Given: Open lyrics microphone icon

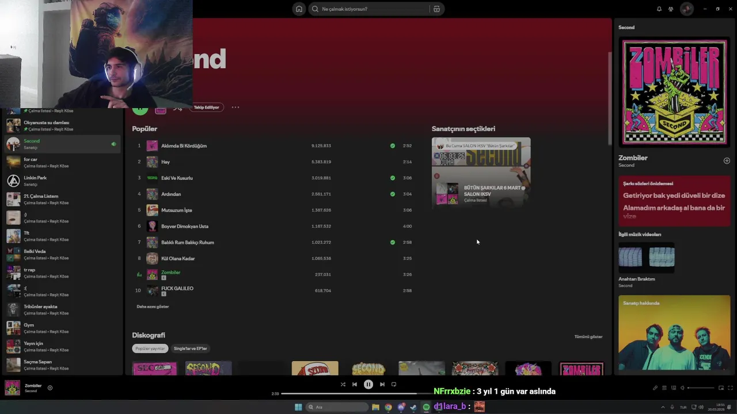Looking at the screenshot, I should click(x=655, y=388).
